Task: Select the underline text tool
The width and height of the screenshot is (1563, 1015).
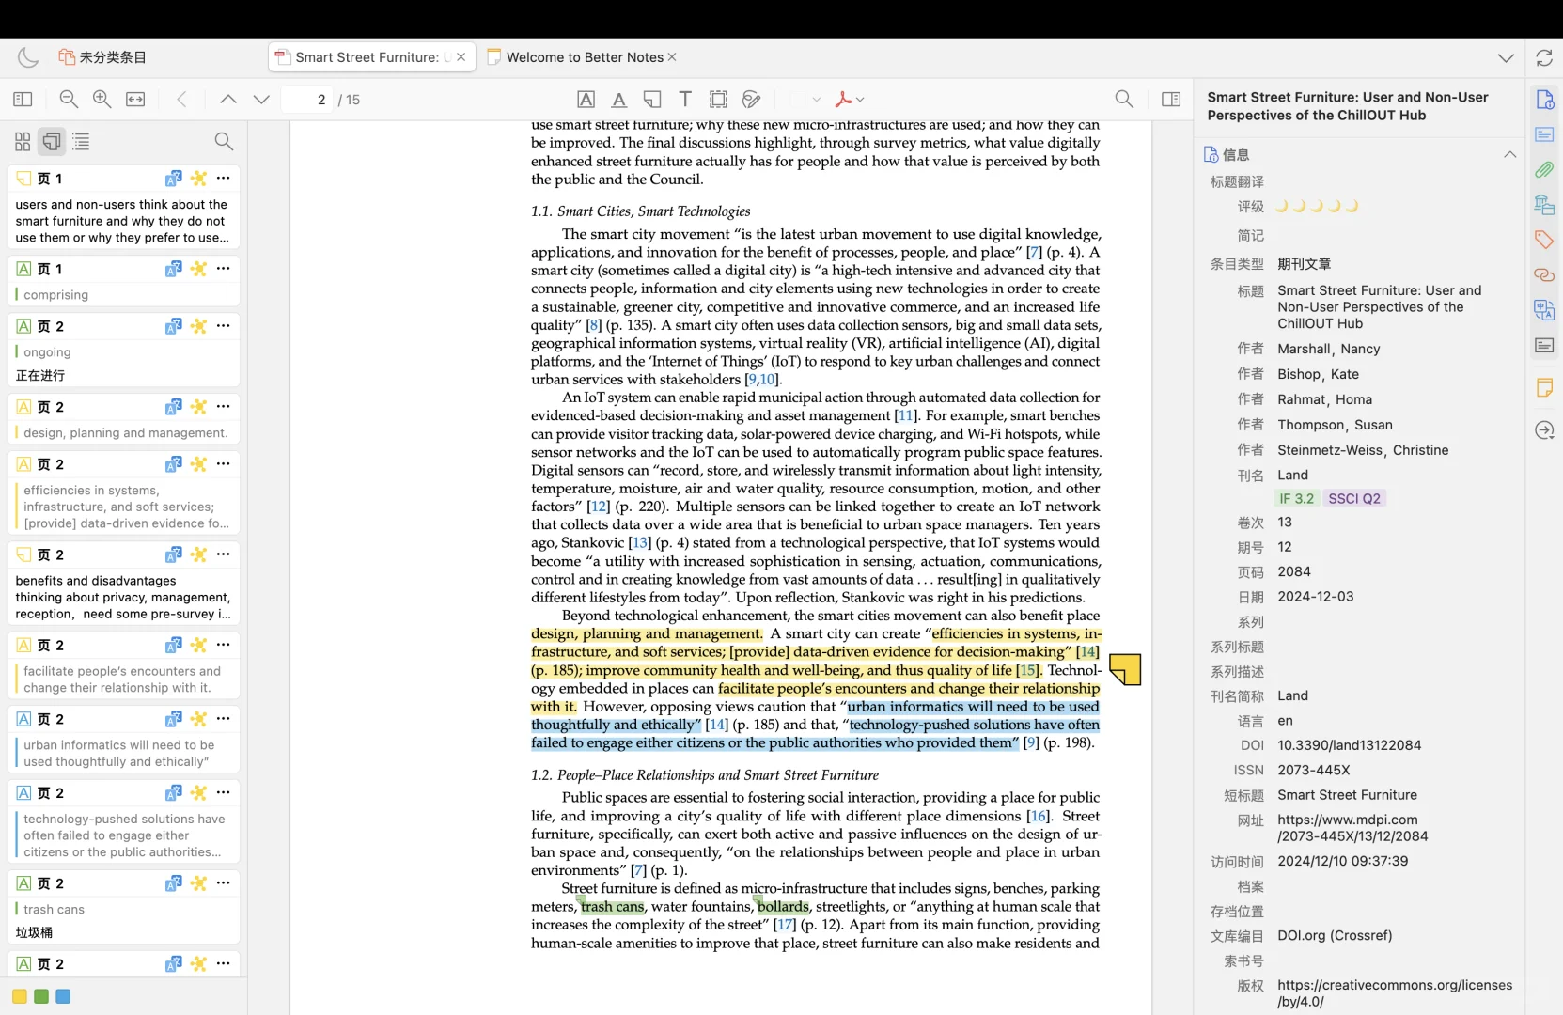Action: 618,99
